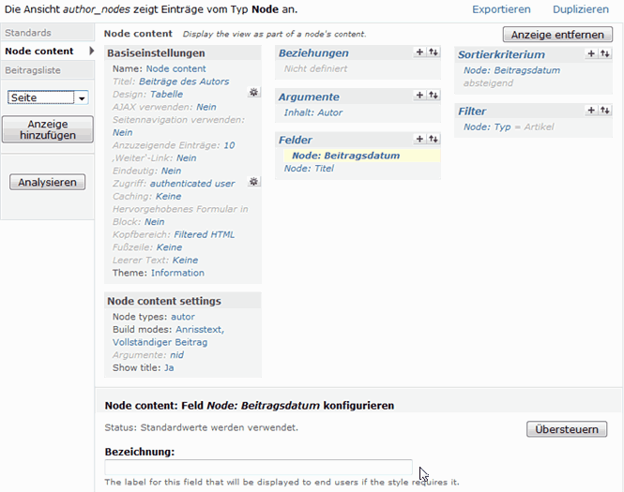This screenshot has width=624, height=492.
Task: Change the Eindeutig Nein setting
Action: tap(171, 171)
